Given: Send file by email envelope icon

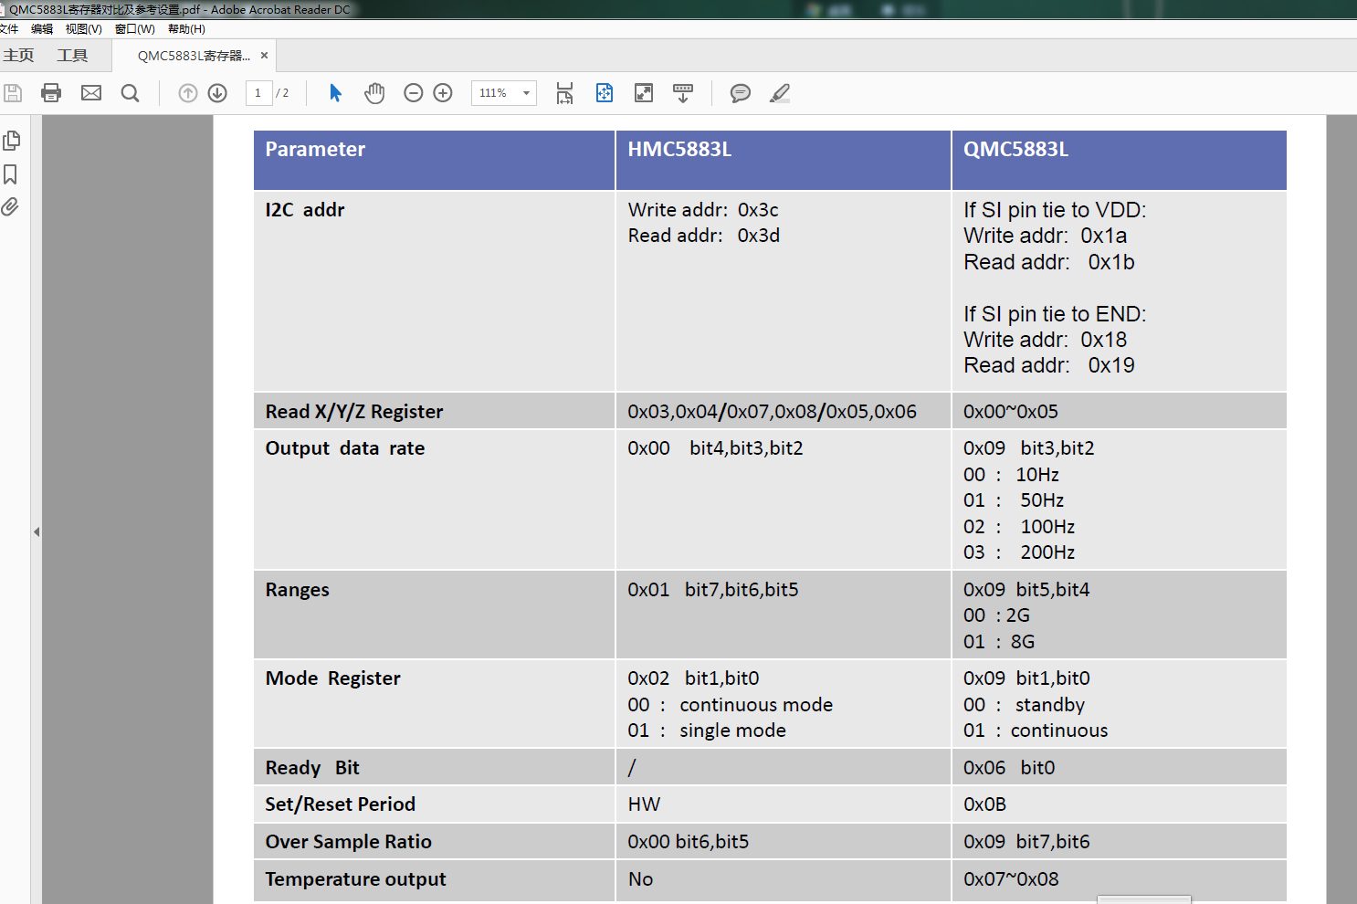Looking at the screenshot, I should 91,93.
